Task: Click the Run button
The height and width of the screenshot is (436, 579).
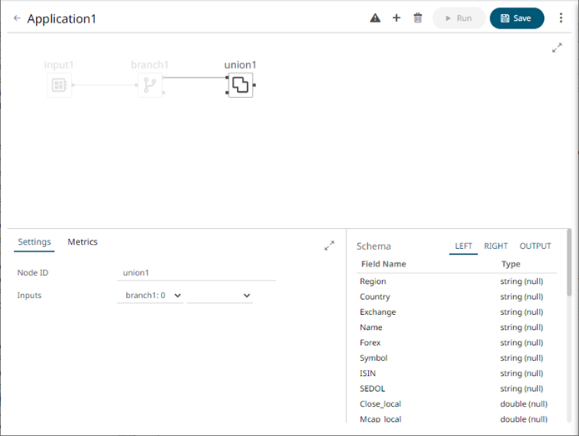Action: [x=458, y=18]
